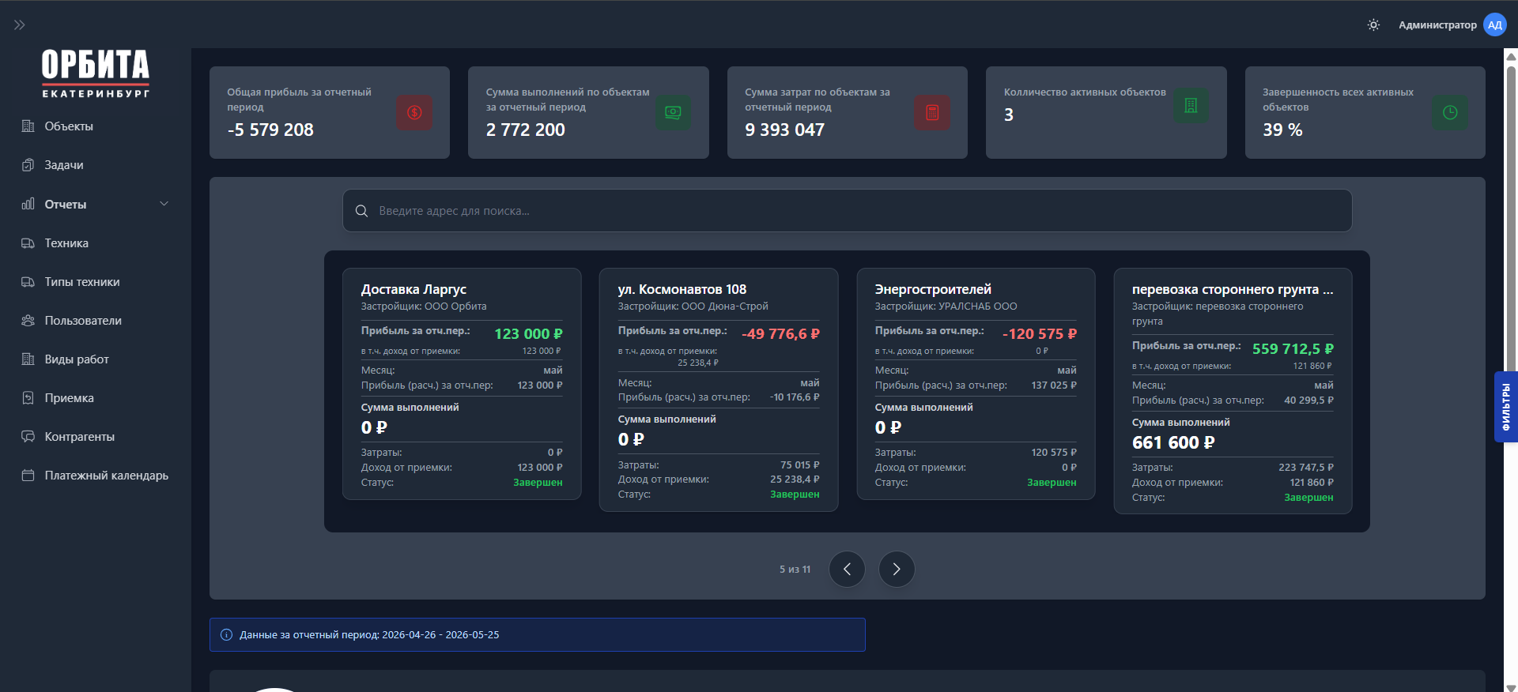The width and height of the screenshot is (1518, 692).
Task: Open the АД user avatar
Action: click(x=1494, y=25)
